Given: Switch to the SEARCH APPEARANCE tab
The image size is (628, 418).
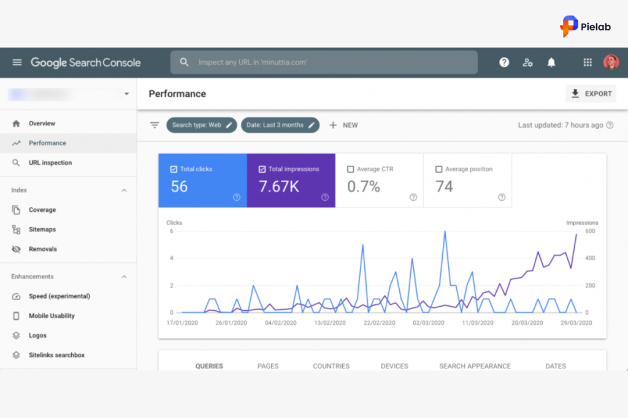Looking at the screenshot, I should pyautogui.click(x=475, y=365).
